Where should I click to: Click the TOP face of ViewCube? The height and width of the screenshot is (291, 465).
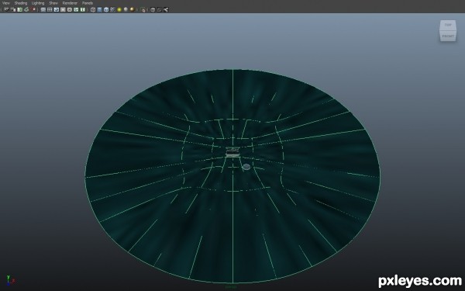[448, 25]
